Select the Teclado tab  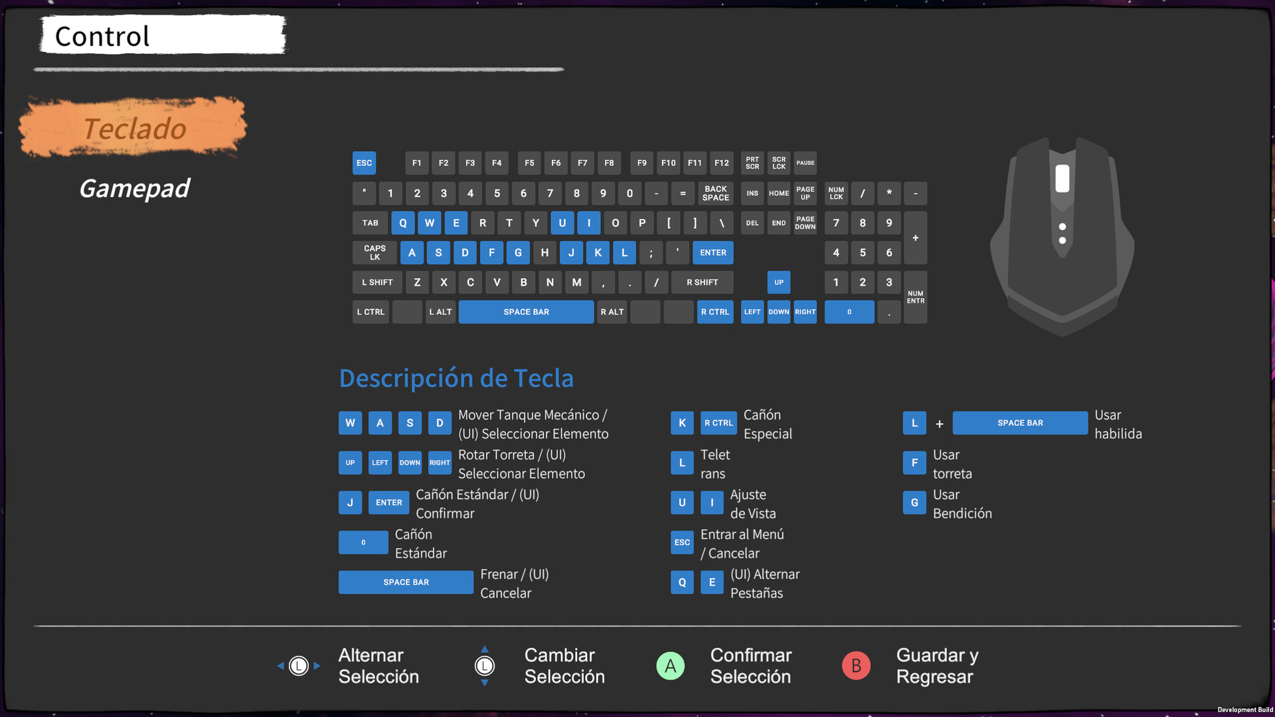(135, 128)
